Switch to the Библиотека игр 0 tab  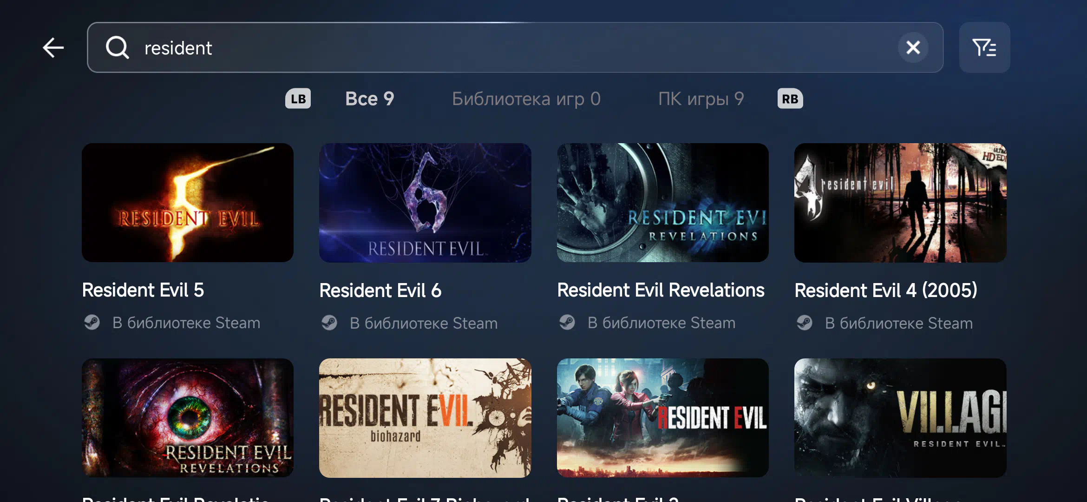(526, 99)
